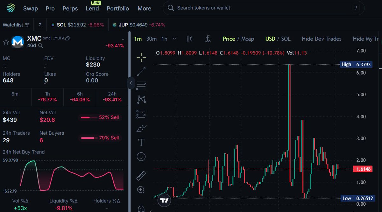Select the 1h chart interval
Image resolution: width=382 pixels, height=212 pixels.
[164, 39]
